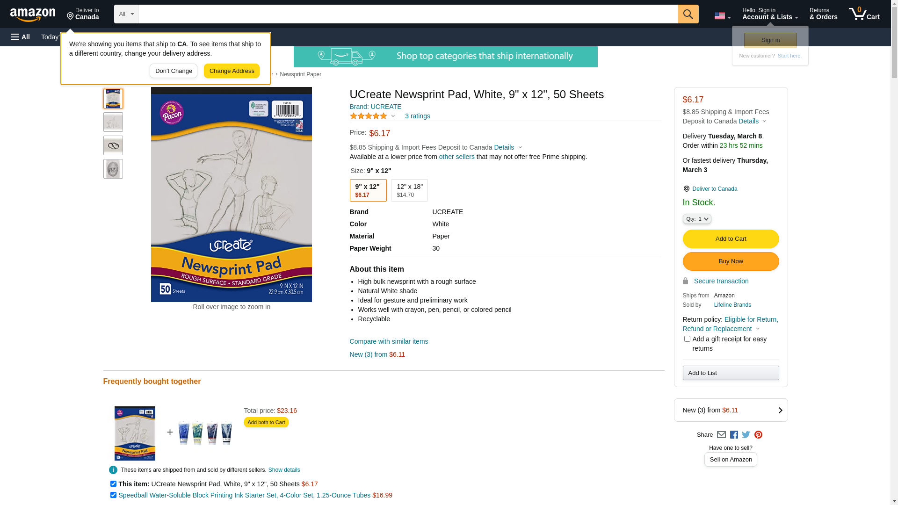Open the All hamburger menu
The width and height of the screenshot is (898, 505).
click(21, 37)
